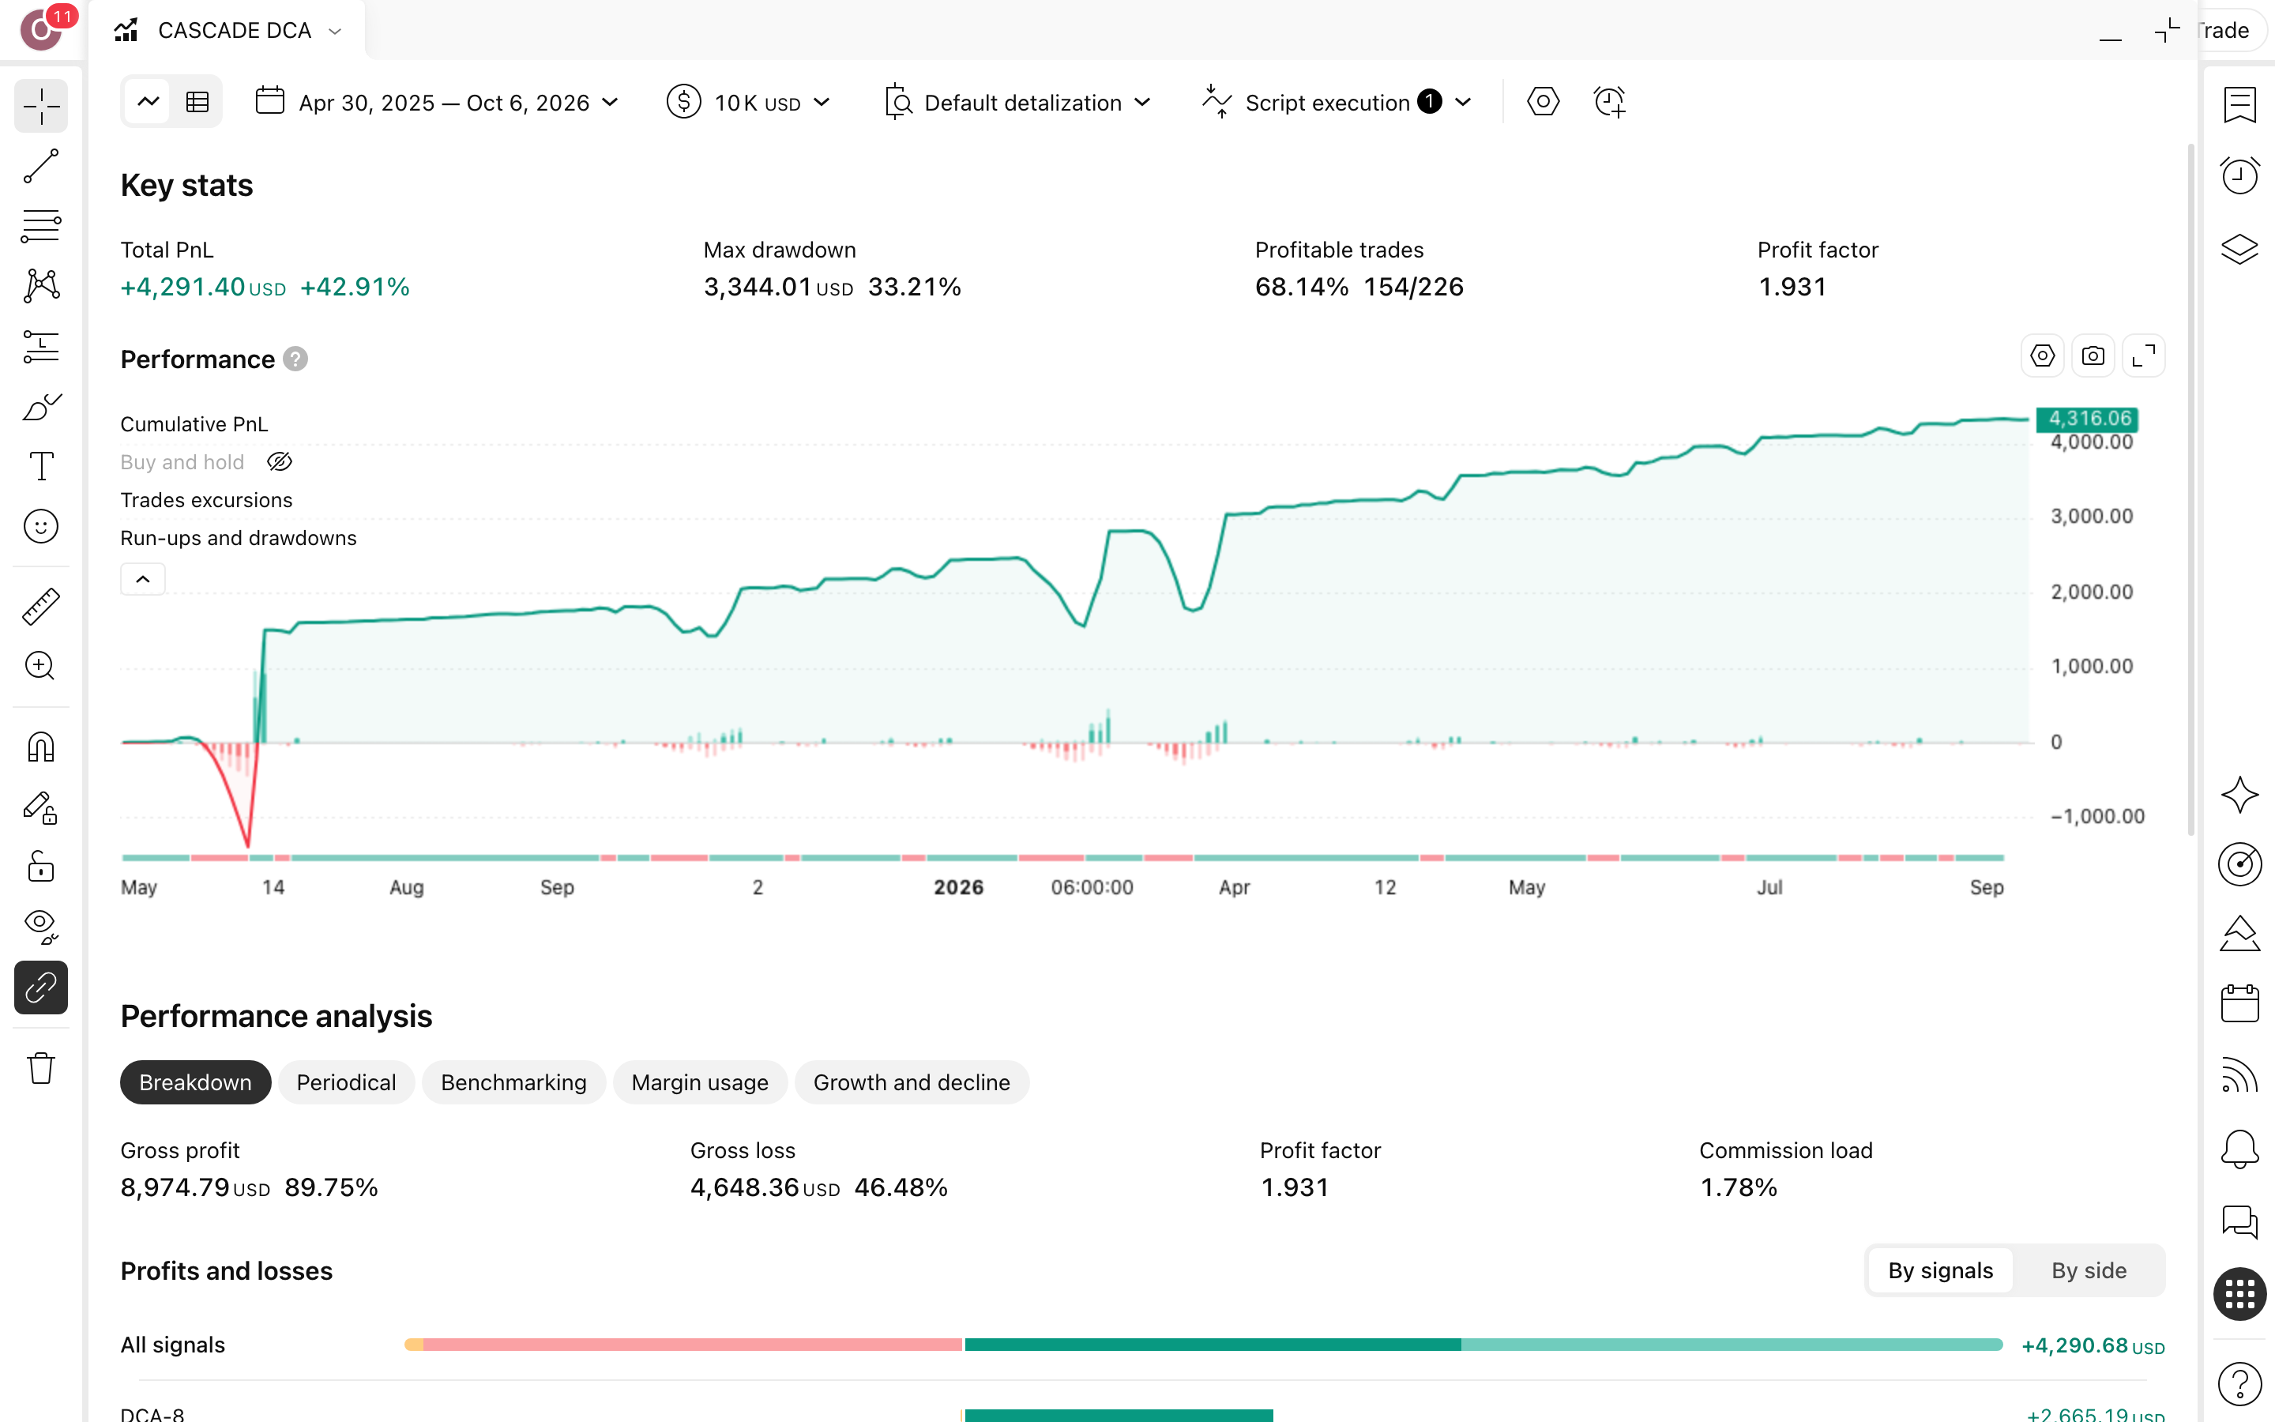This screenshot has width=2275, height=1422.
Task: Expand the performance chart to fullscreen
Action: 2143,356
